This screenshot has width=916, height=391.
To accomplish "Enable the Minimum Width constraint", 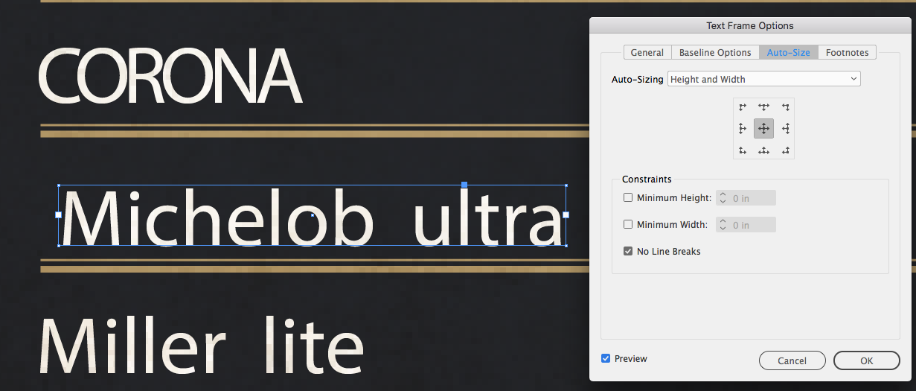I will click(628, 225).
